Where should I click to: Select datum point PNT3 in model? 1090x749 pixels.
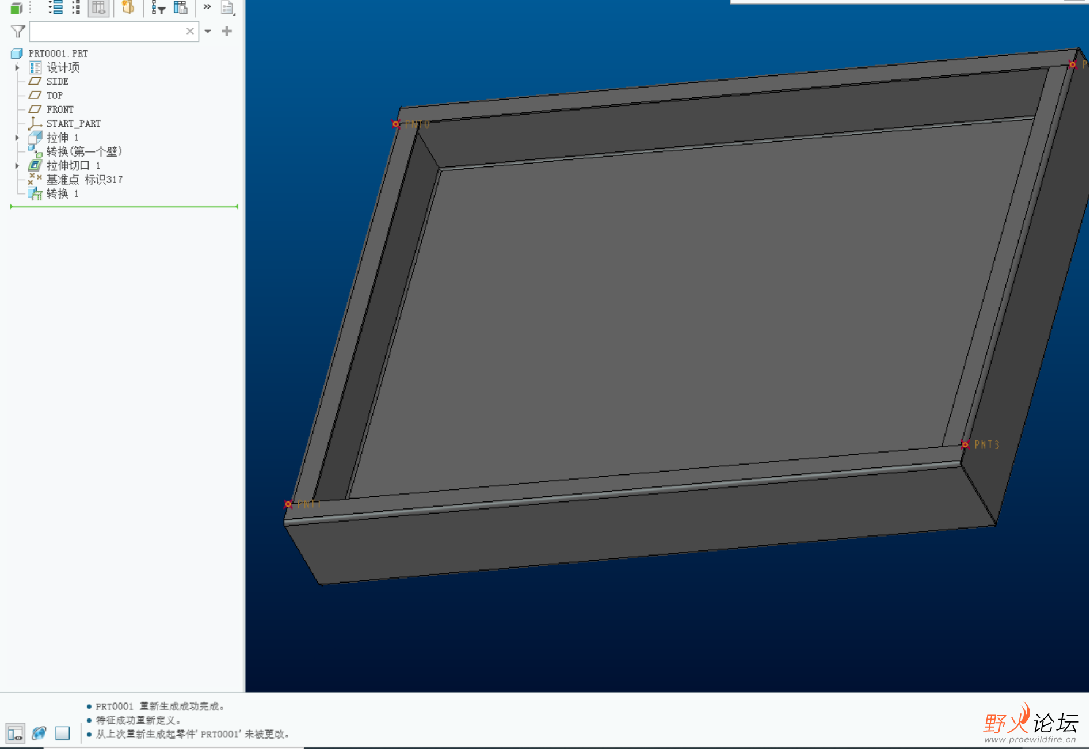(965, 444)
